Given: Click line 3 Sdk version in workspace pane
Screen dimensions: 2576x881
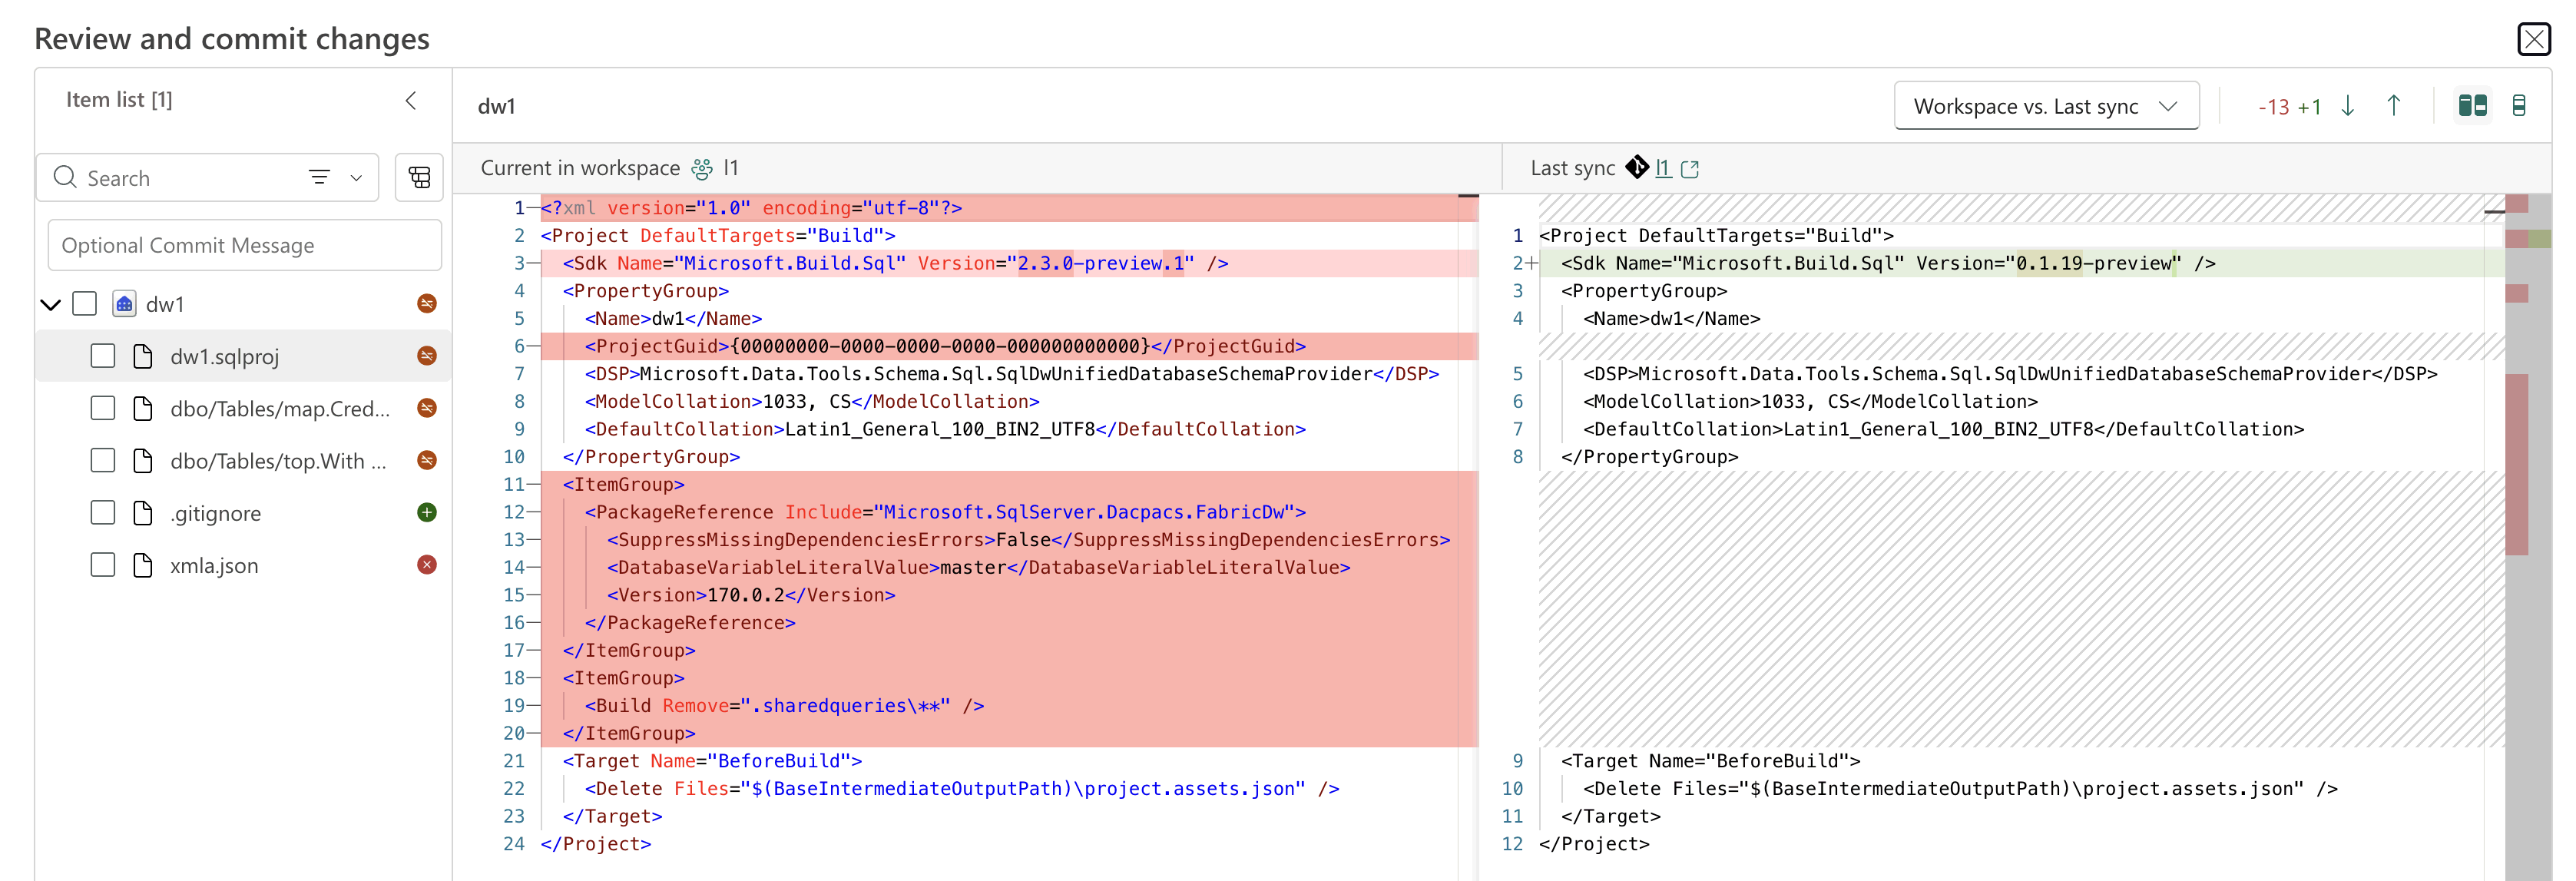Looking at the screenshot, I should tap(1009, 263).
